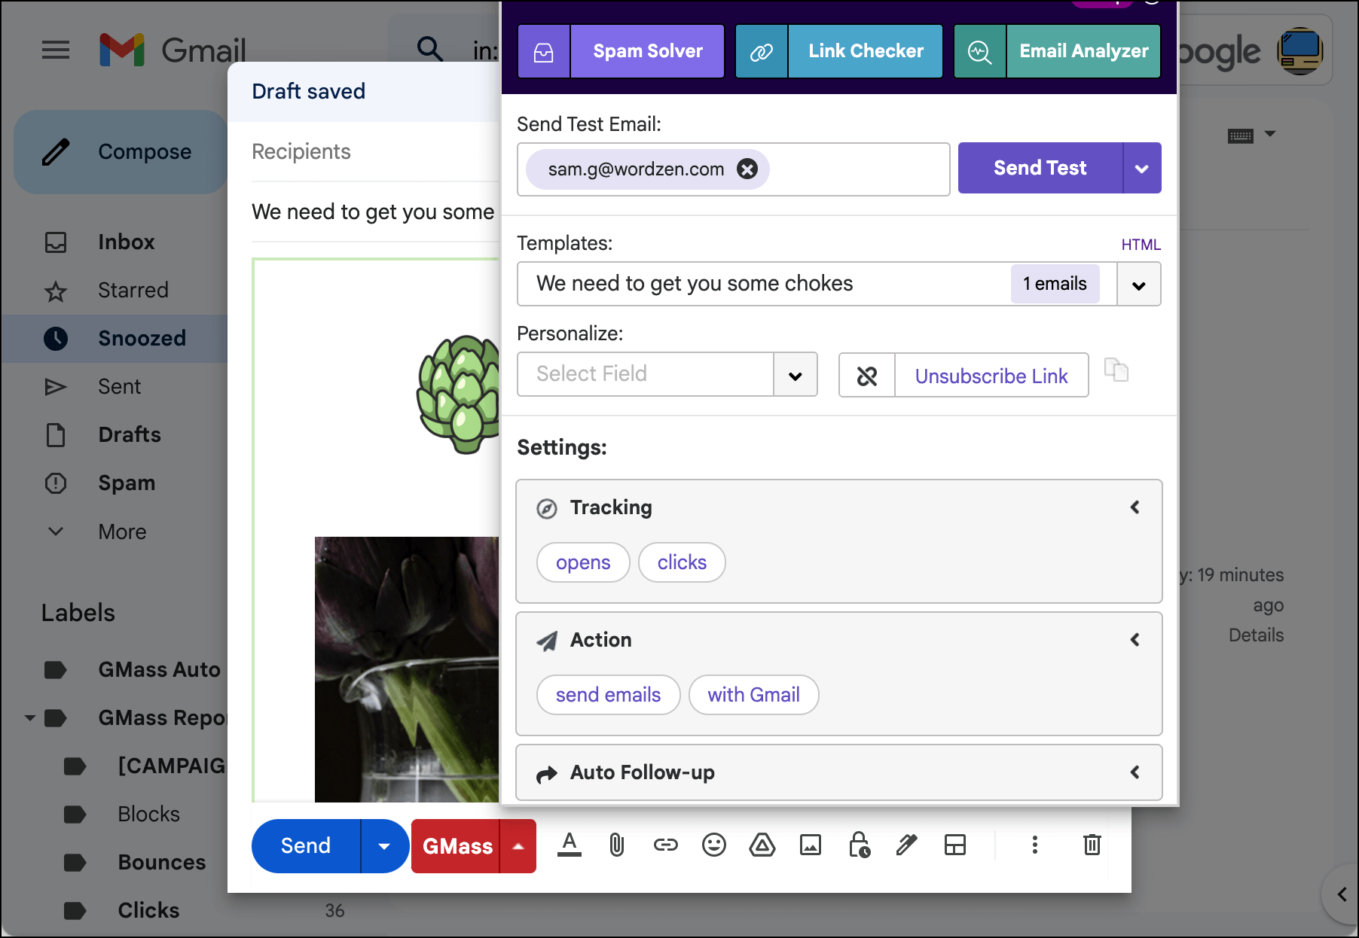This screenshot has height=938, width=1359.
Task: Open Send options dropdown arrow
Action: pyautogui.click(x=384, y=846)
